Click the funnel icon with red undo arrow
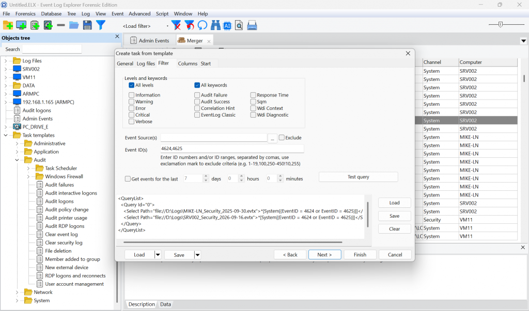This screenshot has width=529, height=311. pyautogui.click(x=190, y=25)
